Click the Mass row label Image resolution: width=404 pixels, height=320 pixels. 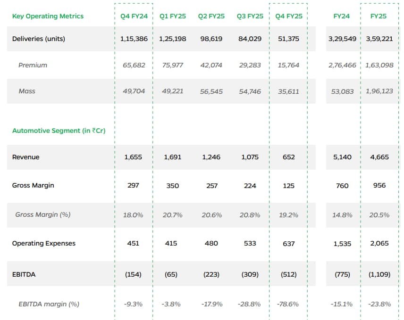[x=27, y=91]
